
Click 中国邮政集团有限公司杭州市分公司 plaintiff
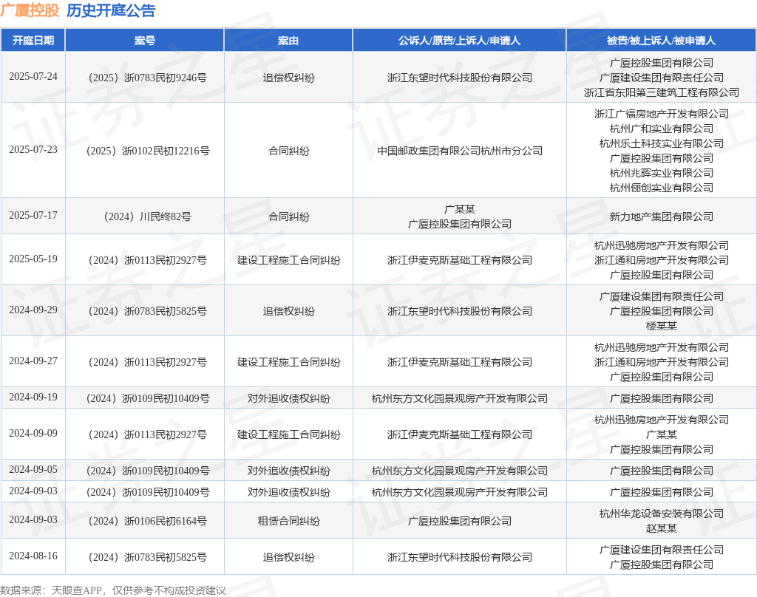pyautogui.click(x=459, y=151)
